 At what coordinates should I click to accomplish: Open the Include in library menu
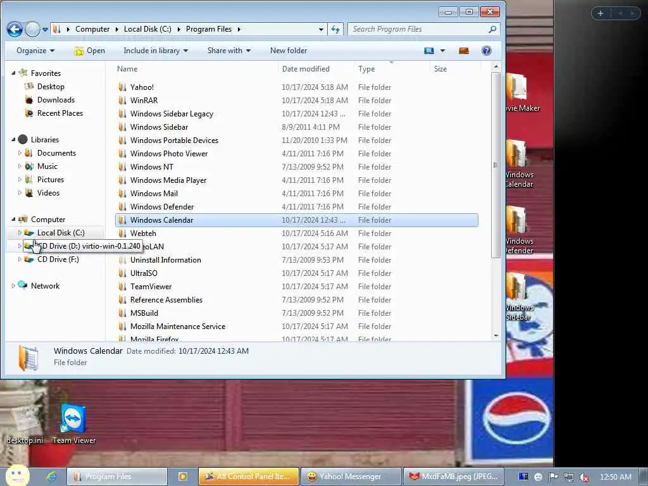pos(156,51)
